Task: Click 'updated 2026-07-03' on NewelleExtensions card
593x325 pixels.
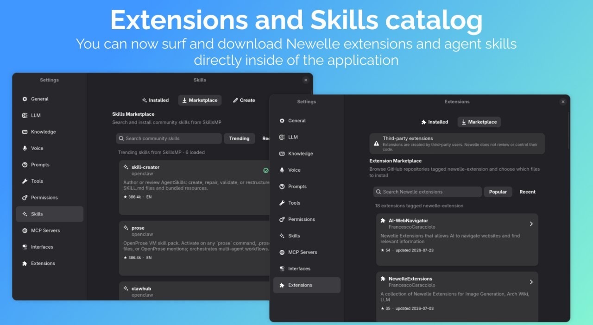Action: [415, 309]
